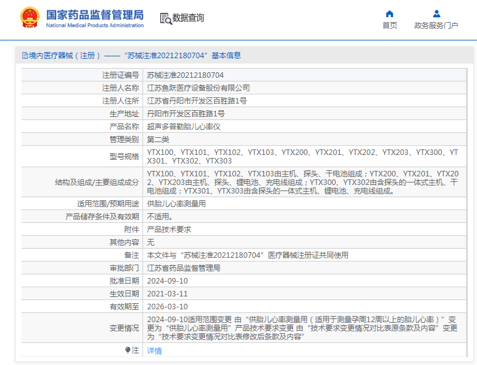Click the 备注 remark text 本文件与
Viewport: 477px width, 365px height.
[248, 255]
